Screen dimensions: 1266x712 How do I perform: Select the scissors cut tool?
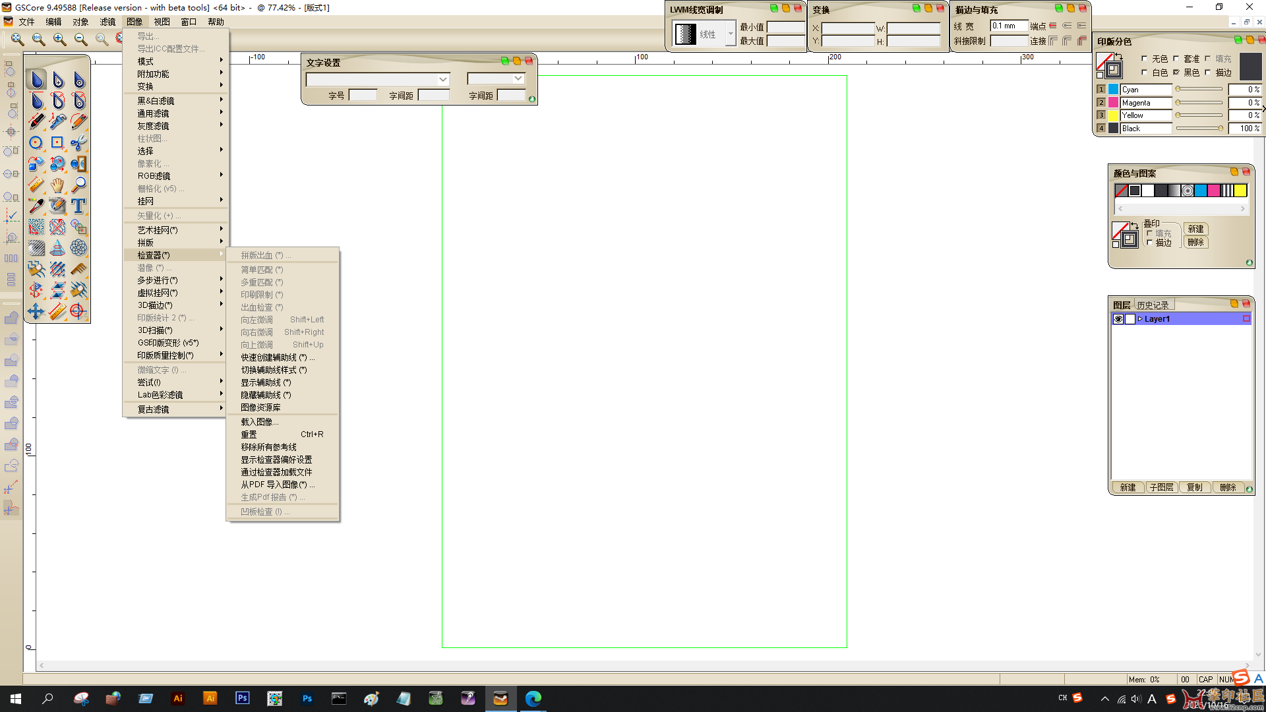(x=78, y=142)
